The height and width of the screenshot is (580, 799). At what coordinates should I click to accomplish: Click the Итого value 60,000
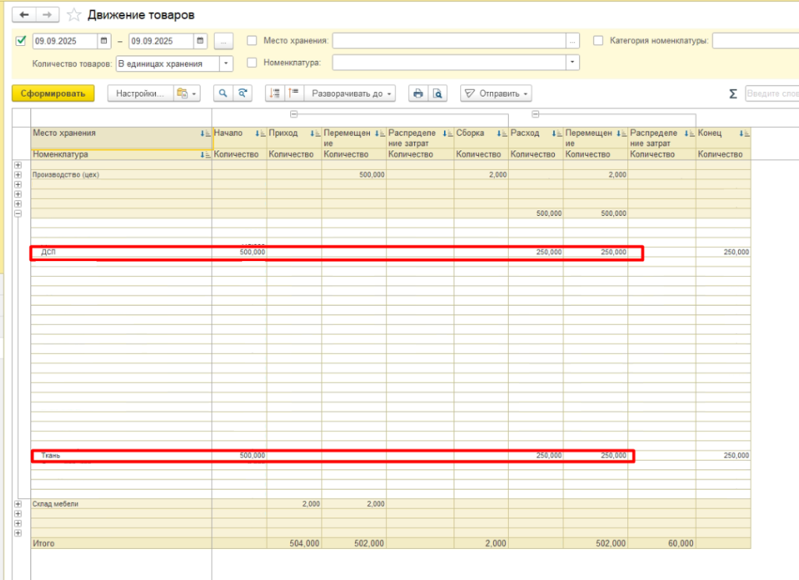[x=680, y=543]
